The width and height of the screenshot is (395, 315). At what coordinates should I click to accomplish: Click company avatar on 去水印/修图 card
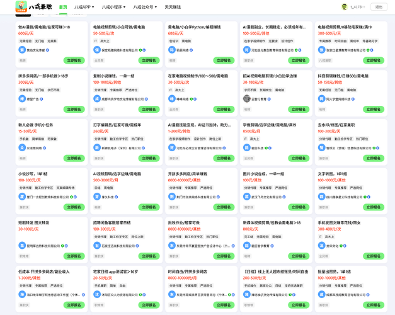coord(321,147)
